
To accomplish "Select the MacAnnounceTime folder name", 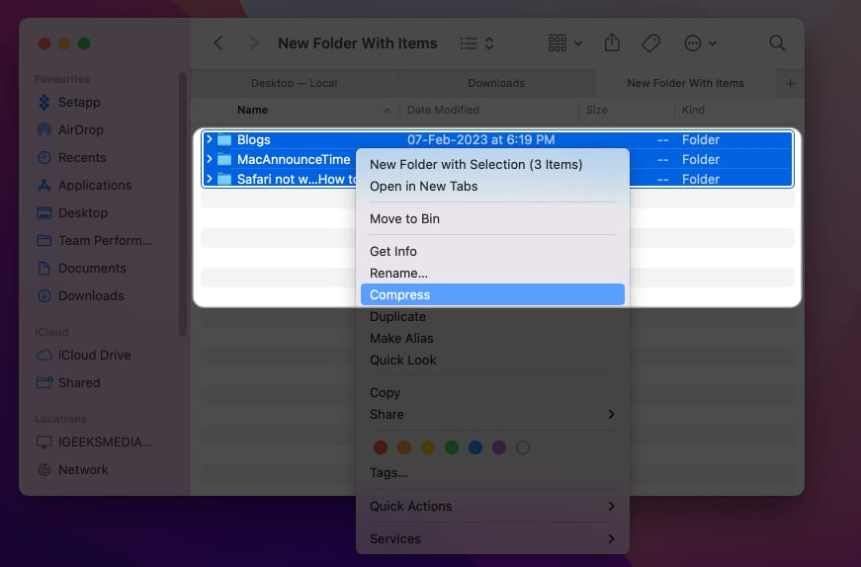I will pos(294,160).
